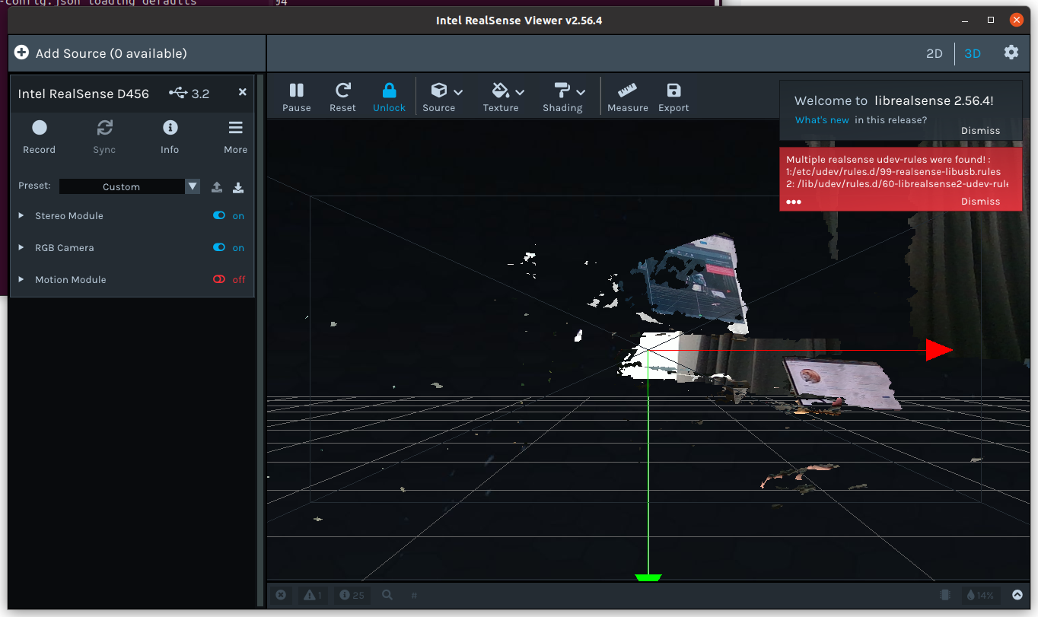Image resolution: width=1038 pixels, height=617 pixels.
Task: Click the upload preset icon
Action: [217, 187]
